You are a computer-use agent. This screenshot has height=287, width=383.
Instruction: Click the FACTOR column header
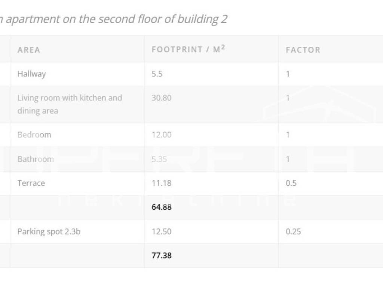303,50
